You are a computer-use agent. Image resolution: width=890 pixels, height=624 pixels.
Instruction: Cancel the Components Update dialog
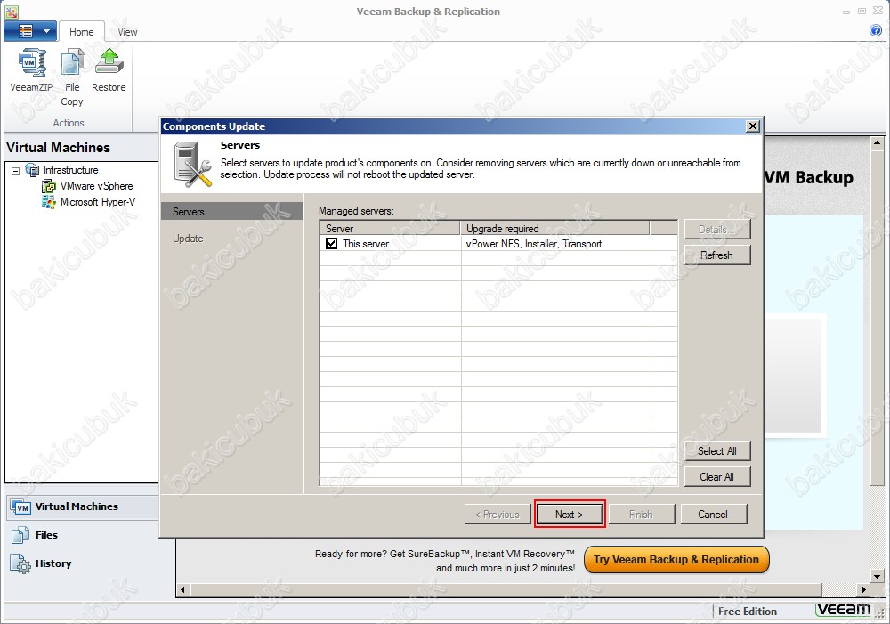(714, 514)
